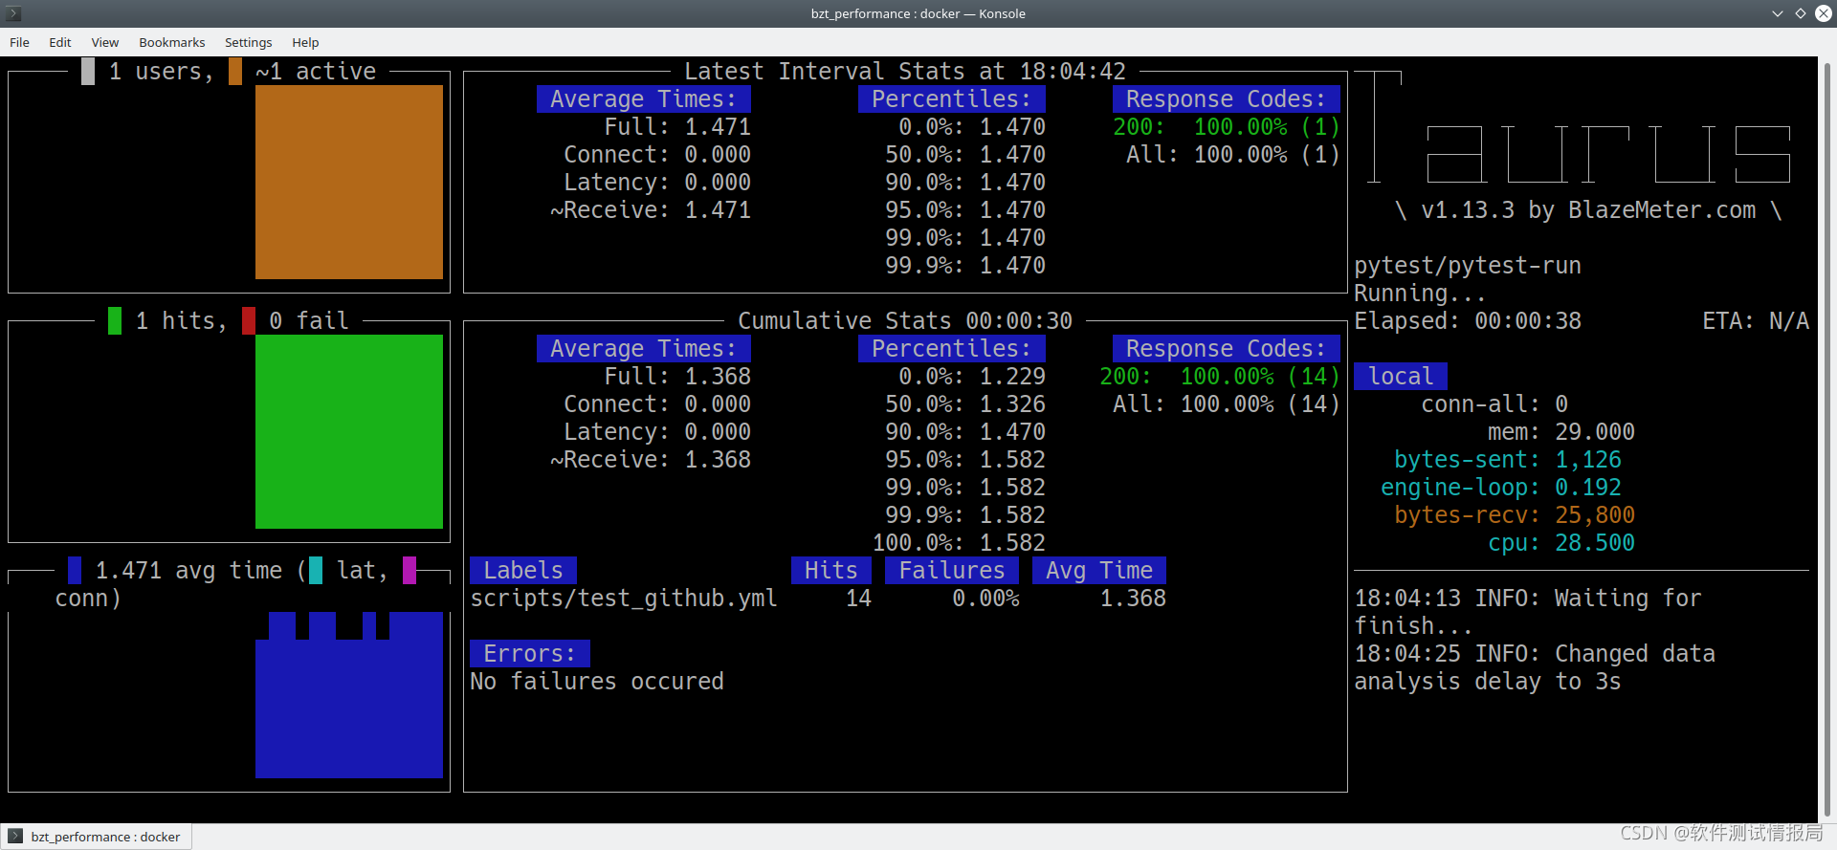This screenshot has height=850, width=1837.
Task: Click the green hits graph
Action: [349, 431]
